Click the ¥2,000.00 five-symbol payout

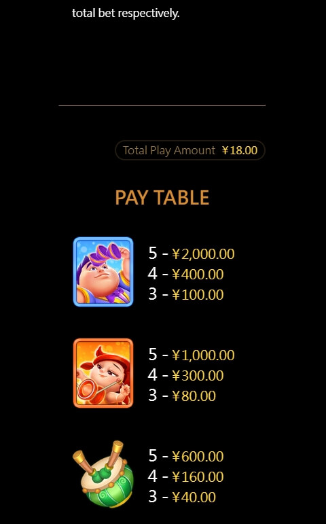[203, 254]
